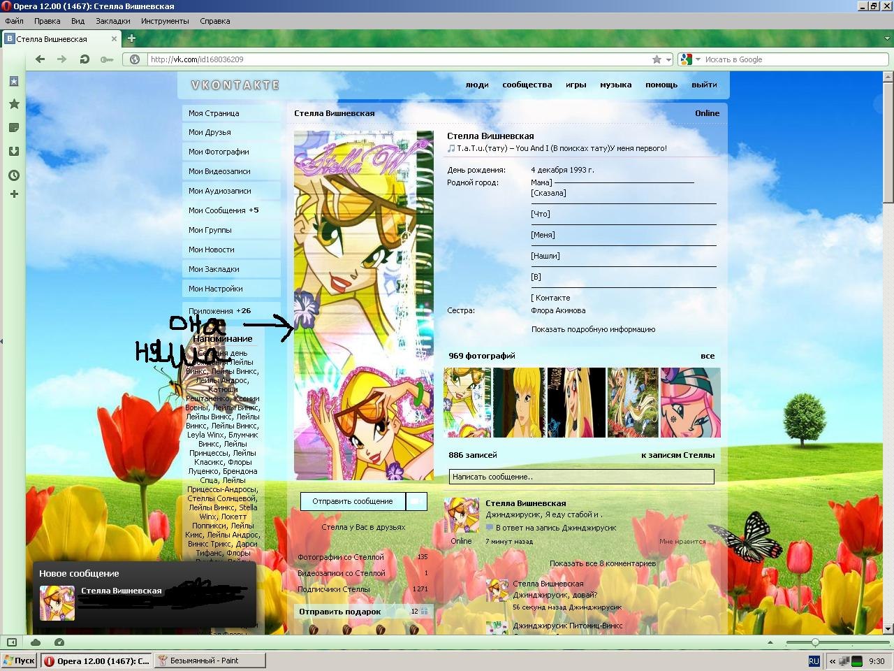Click Opera icon in the title bar
Viewport: 894px width, 671px height.
[x=6, y=6]
